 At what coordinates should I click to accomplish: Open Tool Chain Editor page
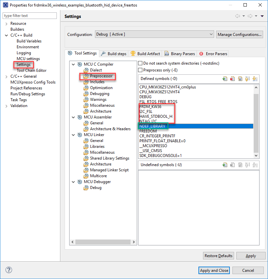[31, 70]
